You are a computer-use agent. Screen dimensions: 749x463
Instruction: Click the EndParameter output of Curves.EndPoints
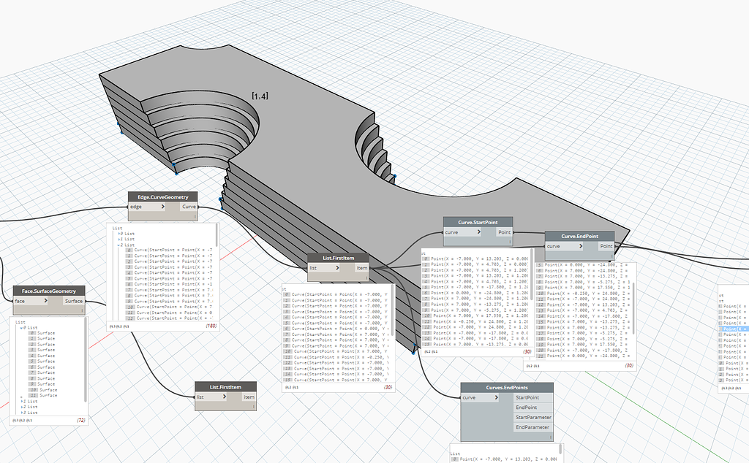click(x=532, y=426)
